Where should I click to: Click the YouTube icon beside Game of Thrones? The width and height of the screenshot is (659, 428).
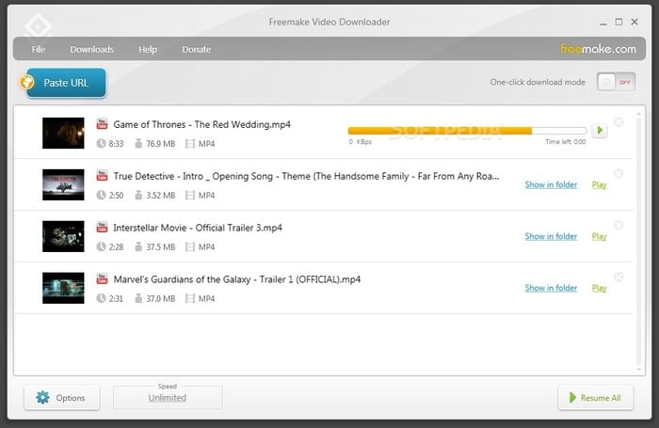click(x=102, y=124)
